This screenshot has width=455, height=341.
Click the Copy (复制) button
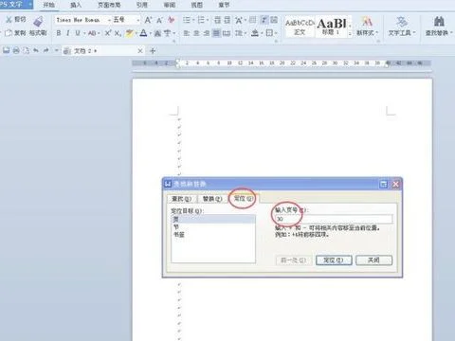tap(15, 32)
